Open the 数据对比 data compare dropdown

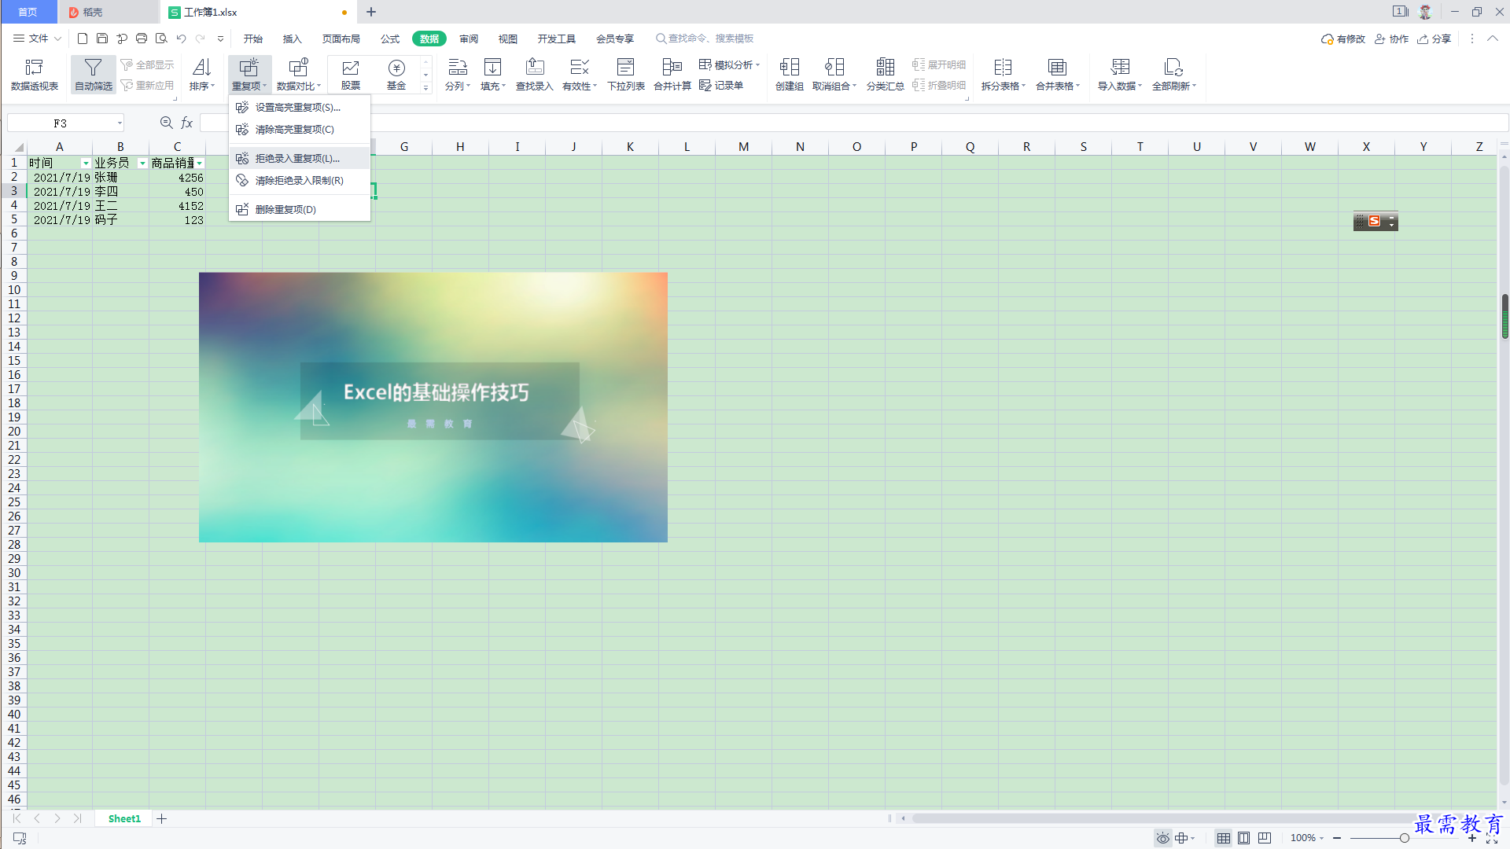point(299,75)
